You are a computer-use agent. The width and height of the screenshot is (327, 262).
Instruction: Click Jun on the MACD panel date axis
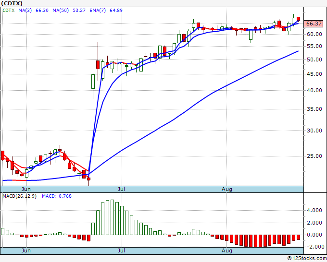pyautogui.click(x=26, y=250)
